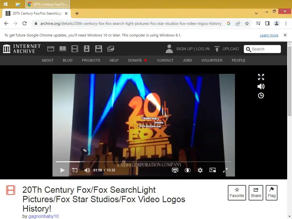Screen dimensions: 292x219
Task: Click the Share button
Action: (256, 192)
